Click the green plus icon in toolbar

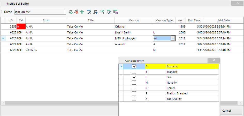pyautogui.click(x=82, y=12)
